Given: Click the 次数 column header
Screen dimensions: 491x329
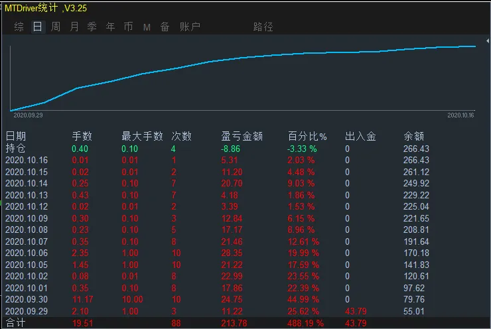Looking at the screenshot, I should click(x=181, y=137).
